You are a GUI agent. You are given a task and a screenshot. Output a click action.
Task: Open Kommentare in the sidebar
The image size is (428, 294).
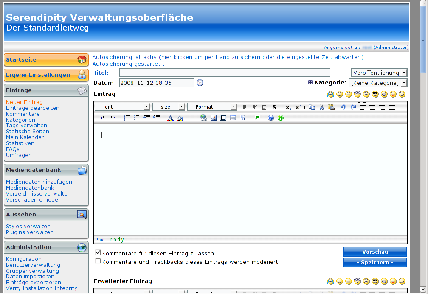click(23, 114)
